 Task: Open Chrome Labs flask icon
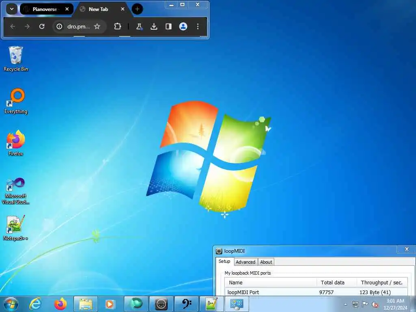pos(139,26)
